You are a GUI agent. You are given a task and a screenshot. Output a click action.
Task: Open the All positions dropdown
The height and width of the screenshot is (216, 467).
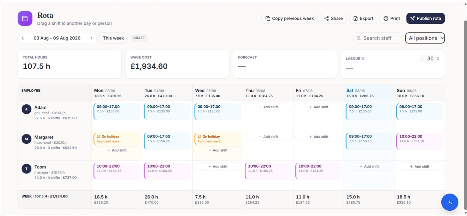click(425, 38)
